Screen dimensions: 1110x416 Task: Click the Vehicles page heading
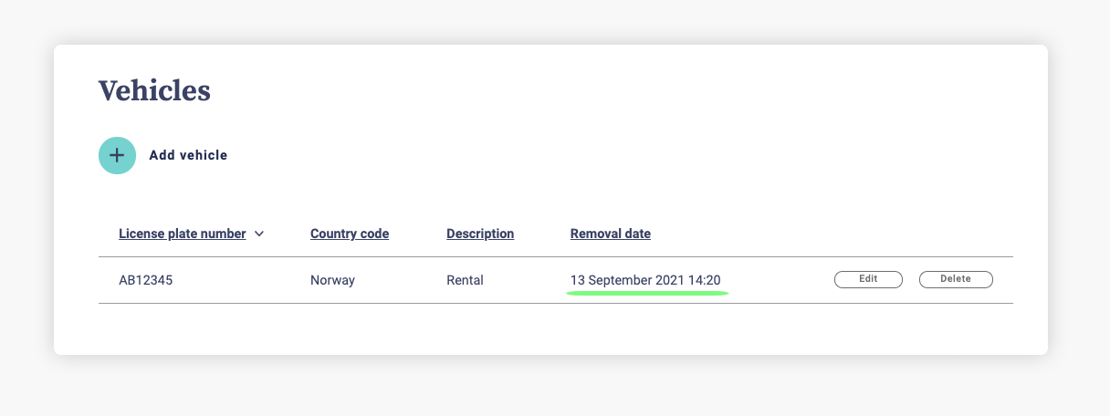[x=154, y=90]
